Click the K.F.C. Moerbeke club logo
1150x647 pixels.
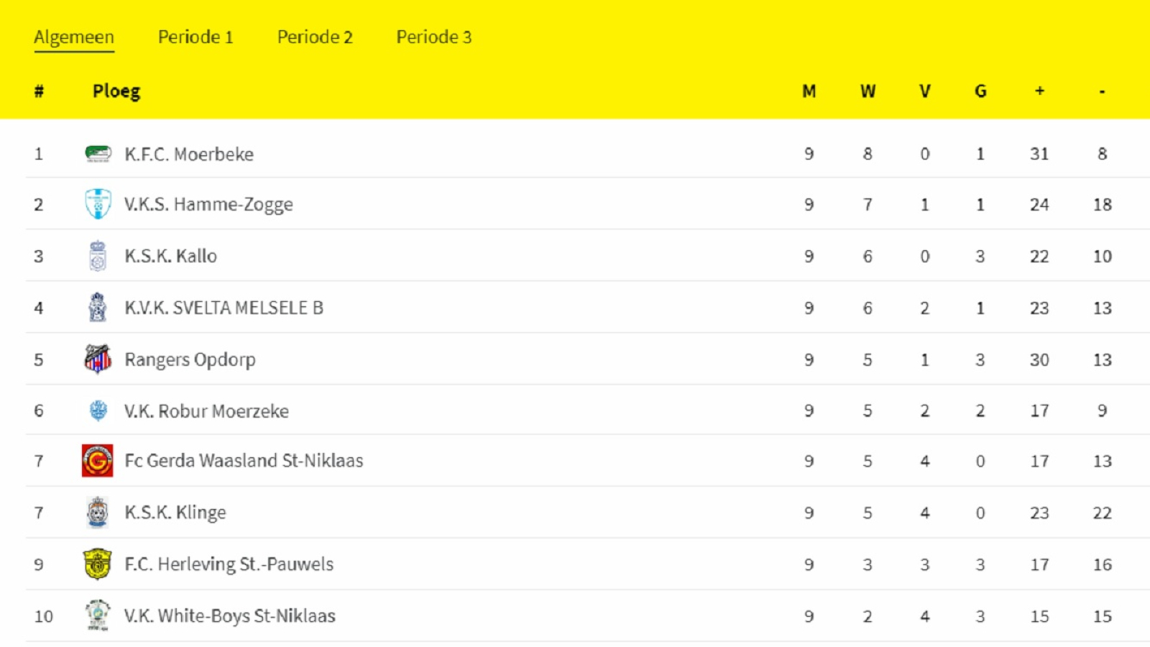(98, 154)
